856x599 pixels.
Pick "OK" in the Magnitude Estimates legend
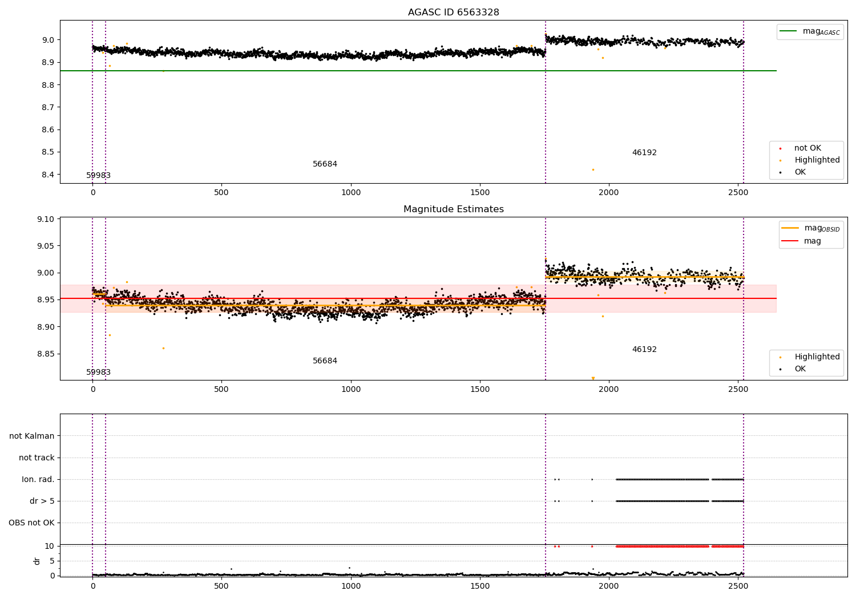pos(800,369)
